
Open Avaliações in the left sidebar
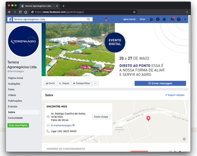(14, 84)
